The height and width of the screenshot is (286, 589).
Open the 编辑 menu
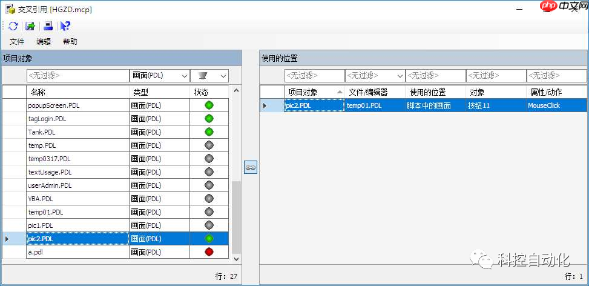tap(44, 42)
